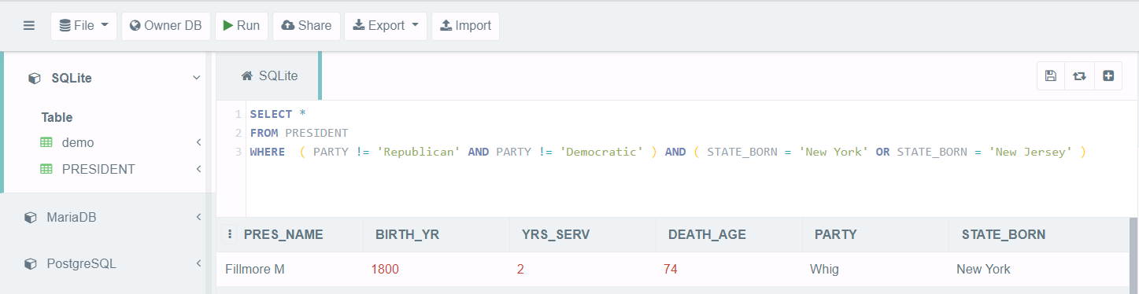This screenshot has width=1139, height=294.
Task: Click the swap layout arrows icon
Action: tap(1079, 76)
